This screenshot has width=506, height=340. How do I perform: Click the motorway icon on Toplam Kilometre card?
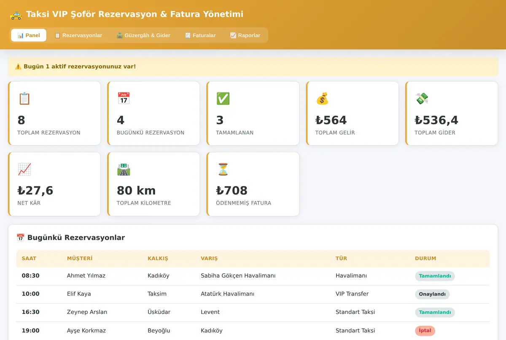click(x=124, y=170)
